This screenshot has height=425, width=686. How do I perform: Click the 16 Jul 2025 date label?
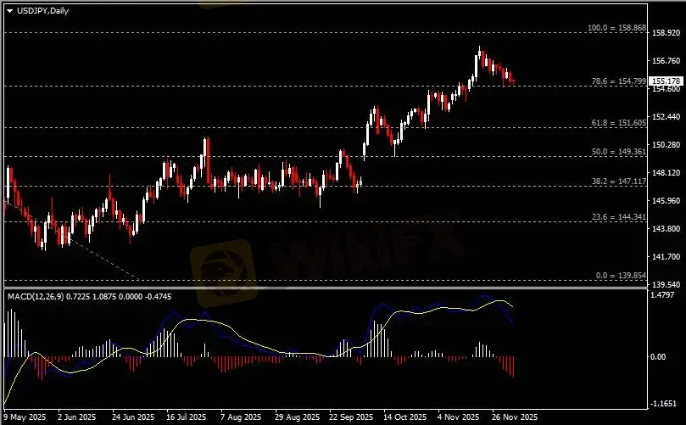(x=186, y=417)
